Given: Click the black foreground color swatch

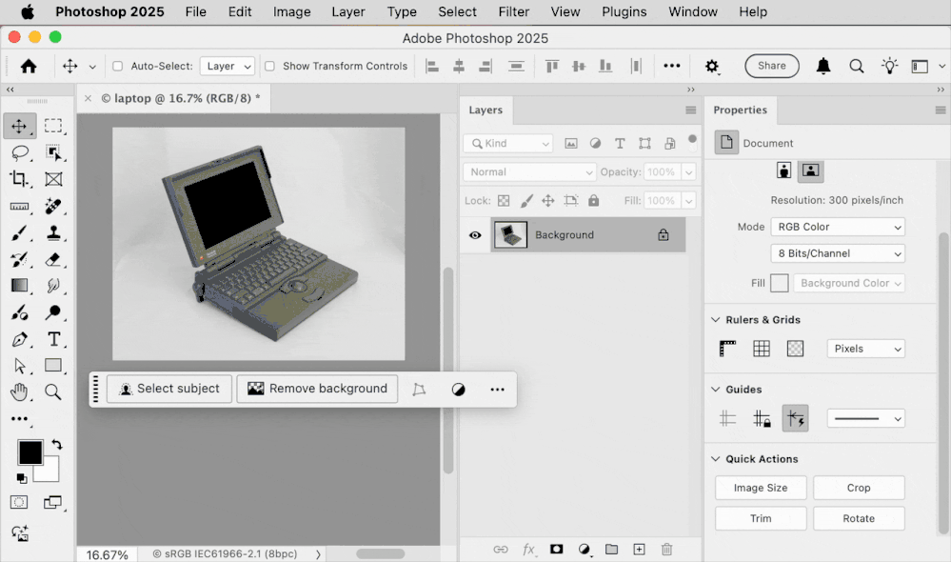Looking at the screenshot, I should tap(30, 452).
